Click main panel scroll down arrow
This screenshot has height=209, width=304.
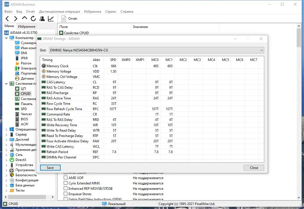point(299,197)
